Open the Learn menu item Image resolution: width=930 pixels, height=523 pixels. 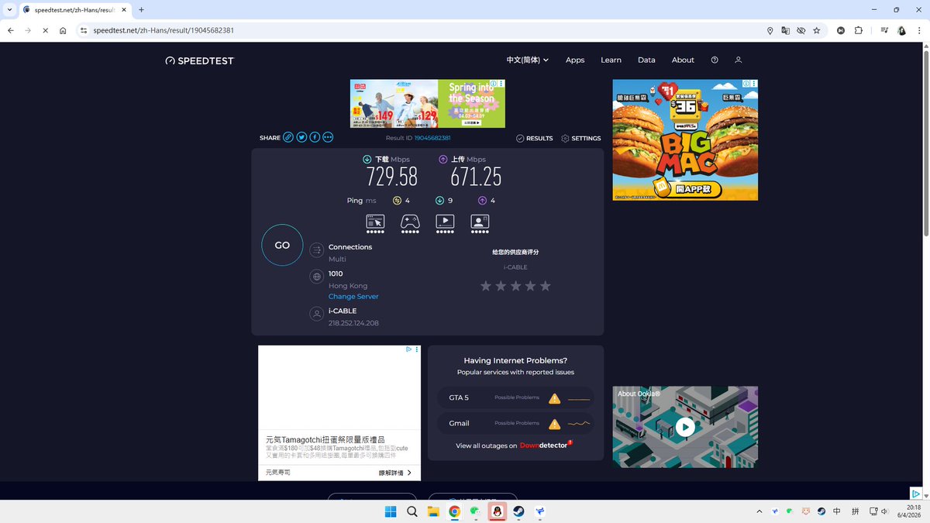click(611, 60)
